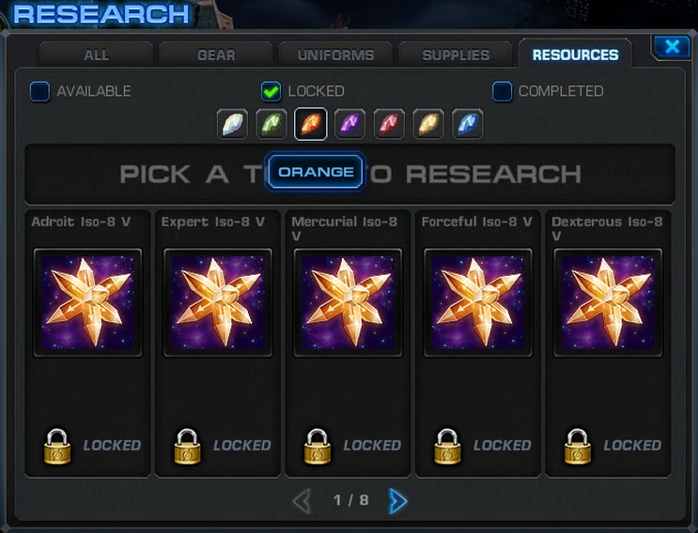This screenshot has width=698, height=533.
Task: Open the Uniforms tab
Action: pyautogui.click(x=335, y=54)
